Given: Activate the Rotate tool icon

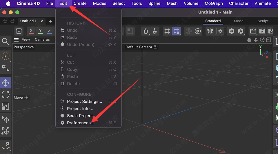Looking at the screenshot, I should click(6, 95).
